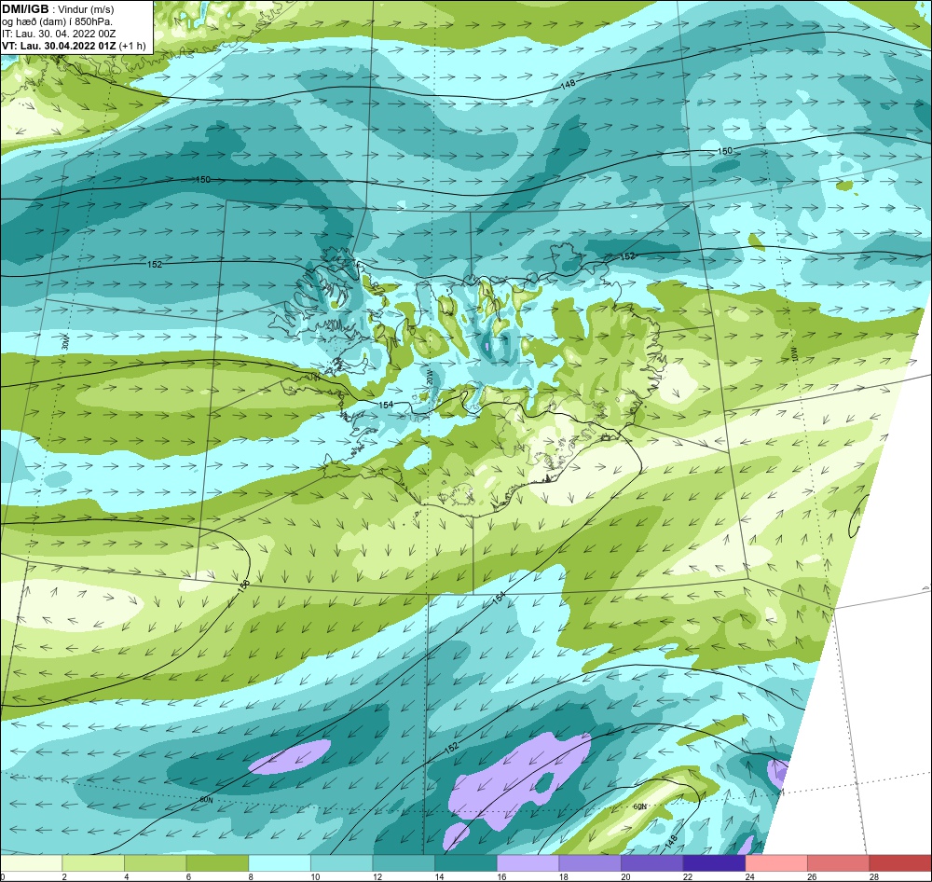Click the legend tick label '22'
Viewport: 932px width, 882px height.
(689, 876)
